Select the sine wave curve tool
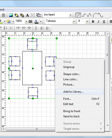The height and width of the screenshot is (138, 112). (x=100, y=15)
